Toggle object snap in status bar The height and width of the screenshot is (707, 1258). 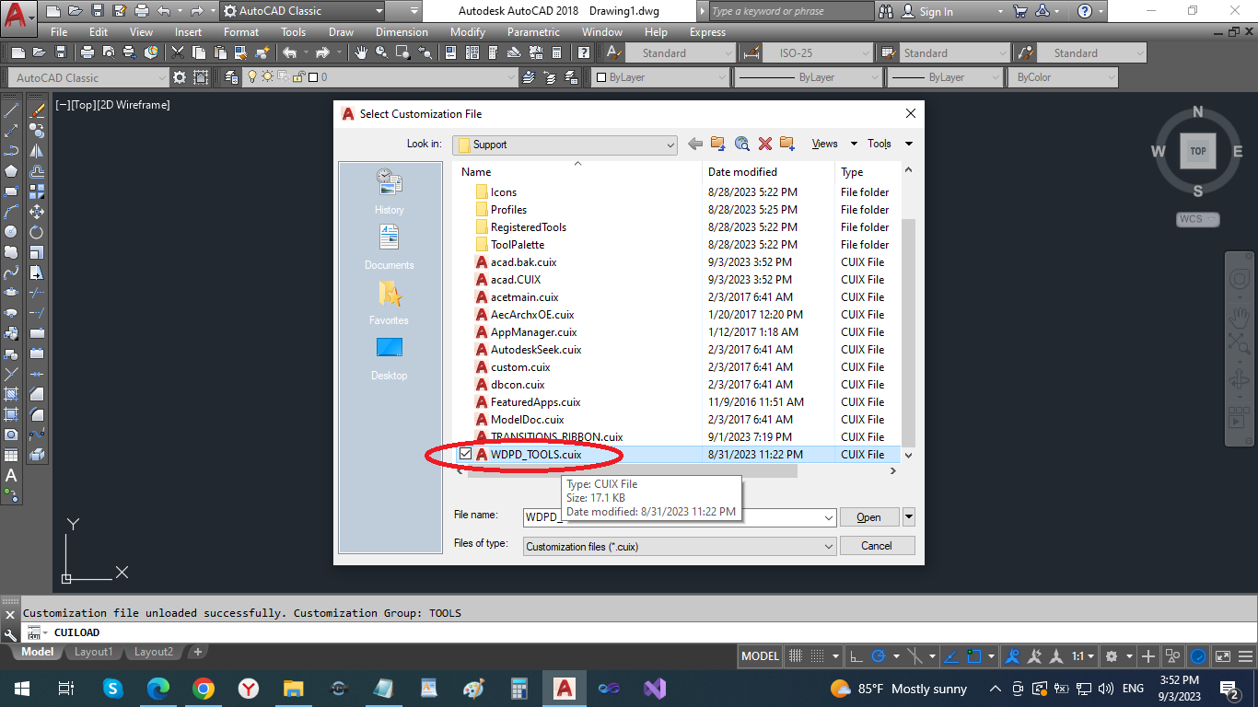[x=973, y=656]
